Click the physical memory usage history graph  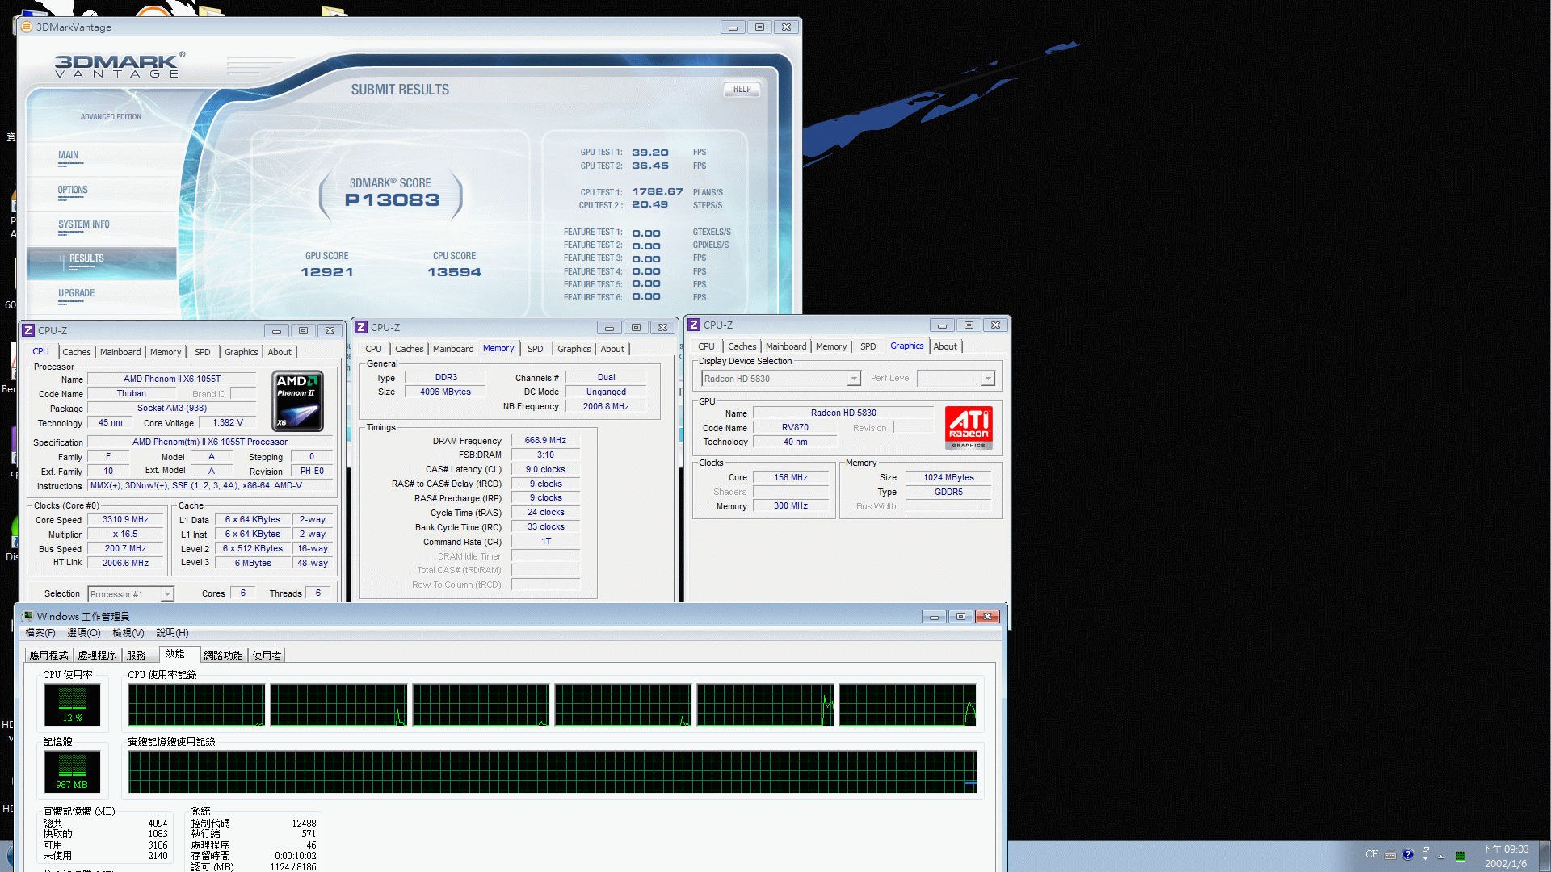[553, 772]
